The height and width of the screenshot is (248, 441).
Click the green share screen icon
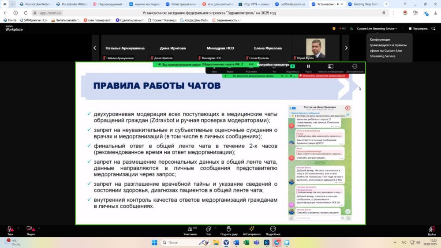(x=292, y=68)
